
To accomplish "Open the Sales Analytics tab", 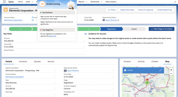I will (x=111, y=2).
